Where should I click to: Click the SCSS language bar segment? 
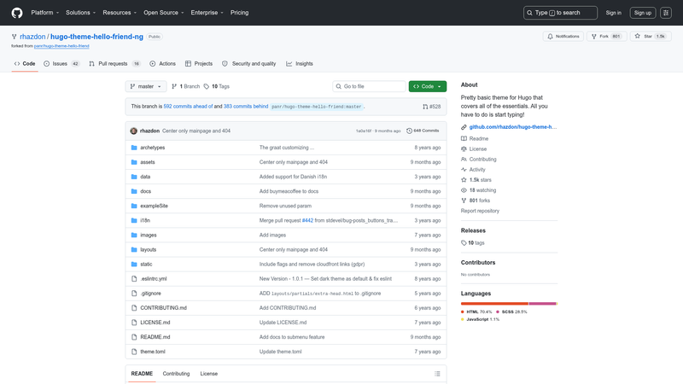(542, 304)
